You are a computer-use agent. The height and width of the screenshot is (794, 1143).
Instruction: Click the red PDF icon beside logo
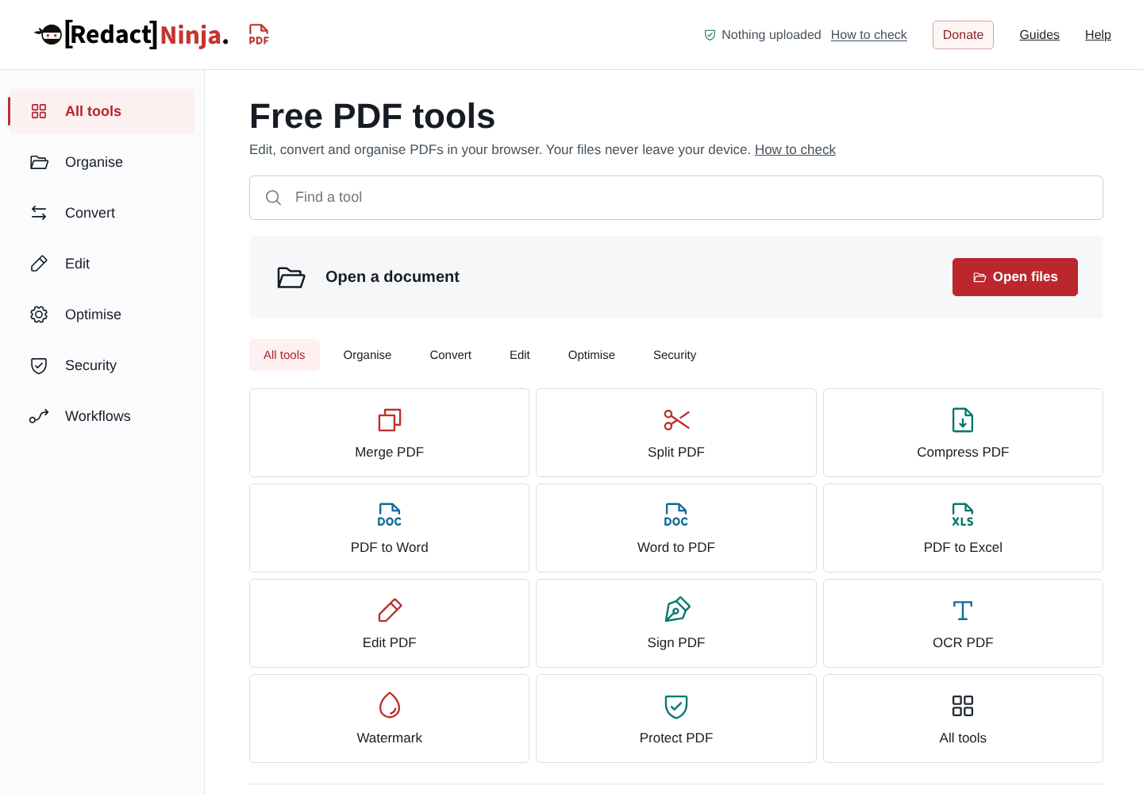259,34
